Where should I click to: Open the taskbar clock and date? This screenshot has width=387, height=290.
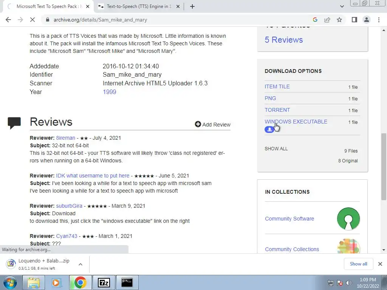(368, 283)
